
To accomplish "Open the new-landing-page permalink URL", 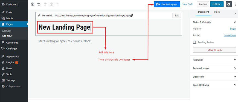I will [92, 16].
